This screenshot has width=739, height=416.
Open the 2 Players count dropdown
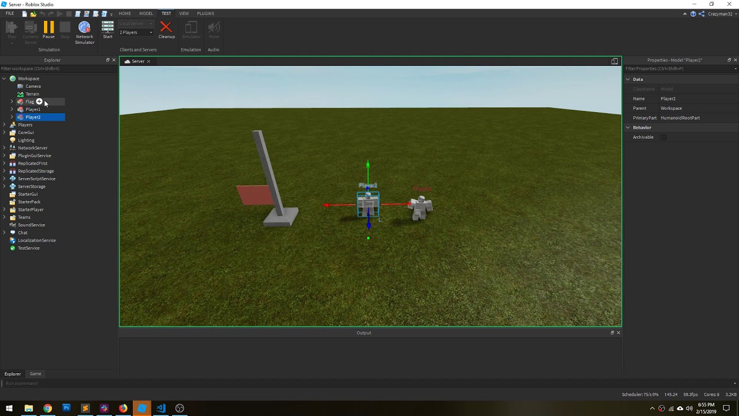tap(136, 32)
